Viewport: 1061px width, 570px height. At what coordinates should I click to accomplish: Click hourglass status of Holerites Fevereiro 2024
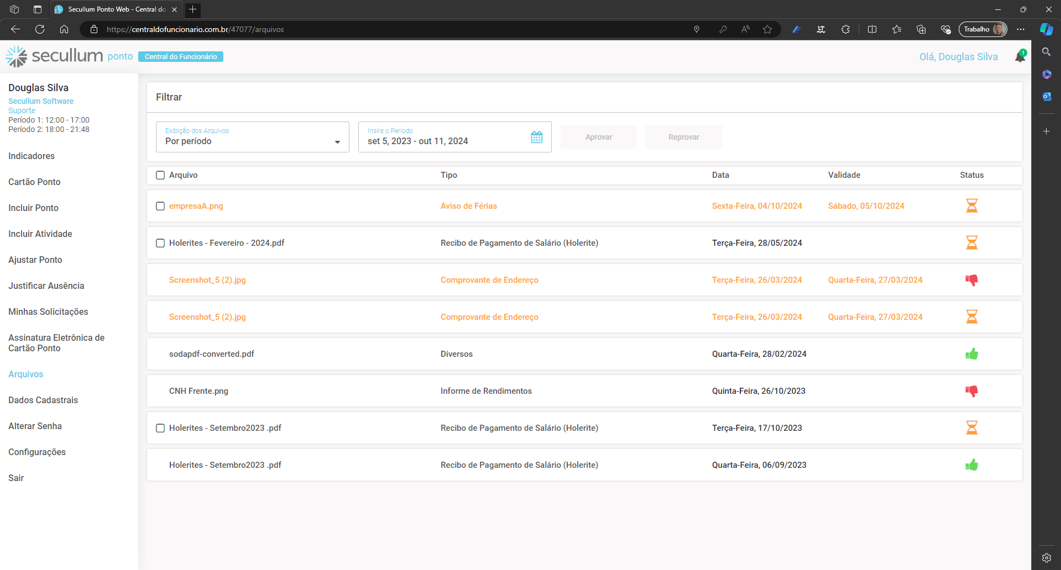(x=971, y=243)
